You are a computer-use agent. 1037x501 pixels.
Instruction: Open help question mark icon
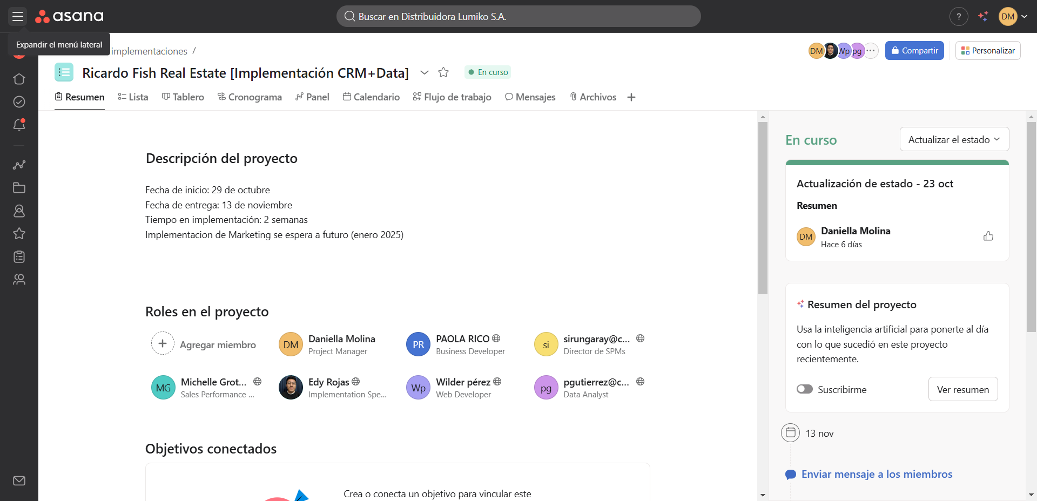coord(959,16)
